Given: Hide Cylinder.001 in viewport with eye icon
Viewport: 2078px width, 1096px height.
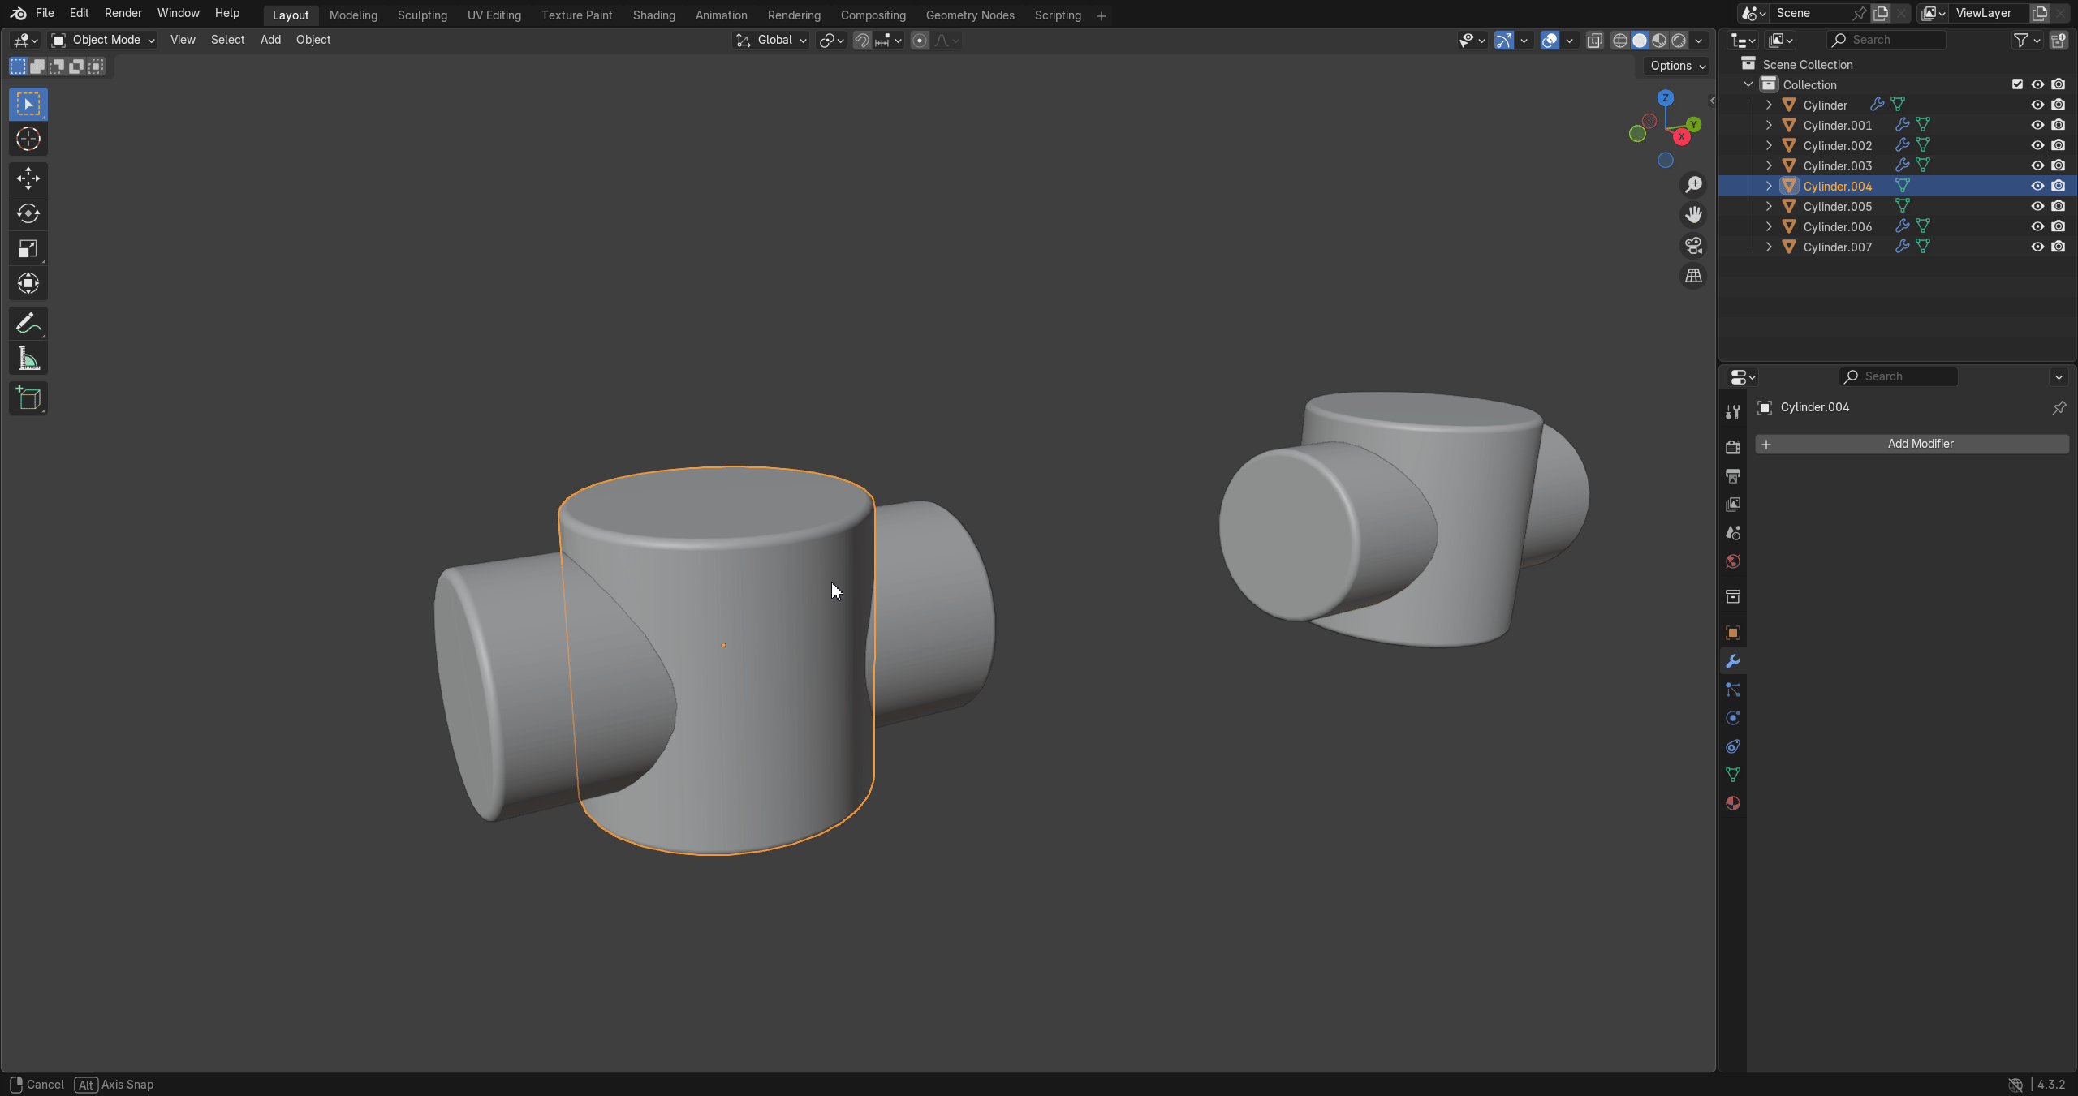Looking at the screenshot, I should (x=2037, y=125).
